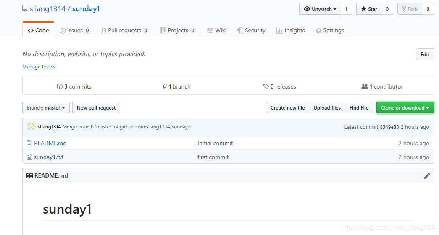Image resolution: width=439 pixels, height=235 pixels.
Task: Star this repository
Action: click(369, 9)
